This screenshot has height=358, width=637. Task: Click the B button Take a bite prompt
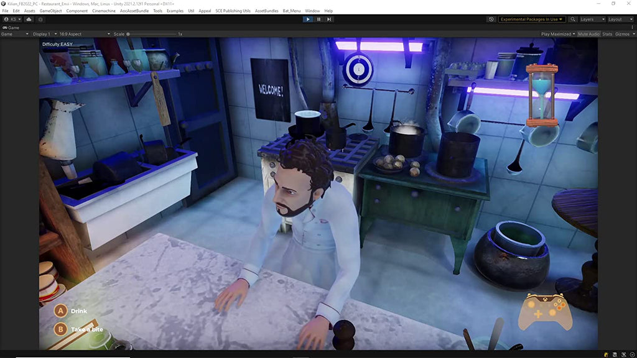click(61, 329)
